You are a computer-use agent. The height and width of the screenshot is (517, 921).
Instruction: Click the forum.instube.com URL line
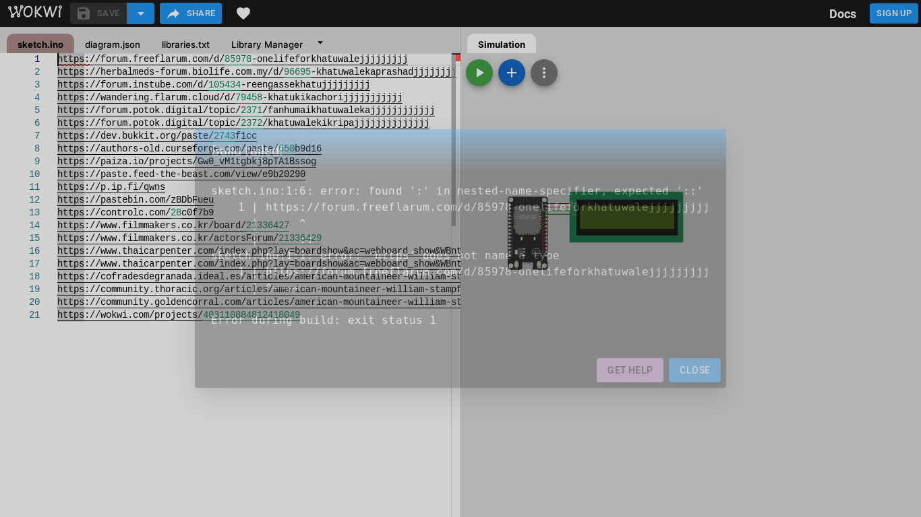[x=214, y=85]
